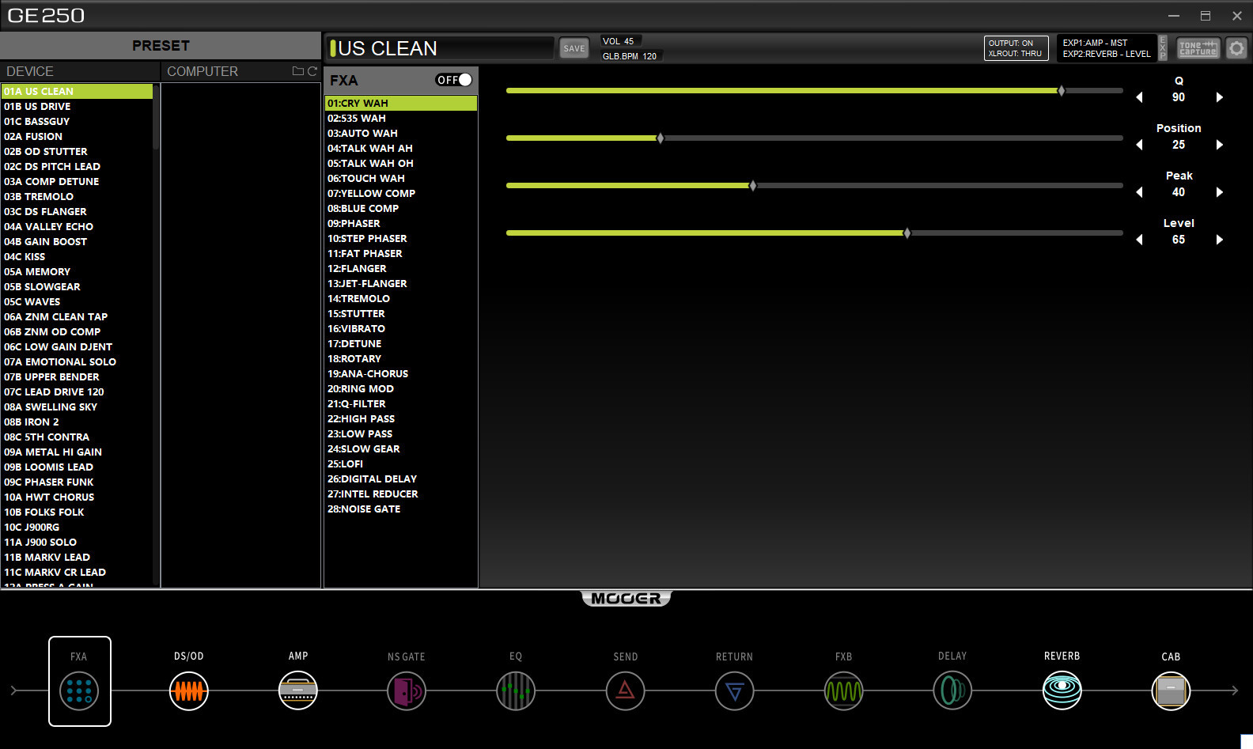This screenshot has height=749, width=1253.
Task: Increase the Level value
Action: tap(1219, 240)
